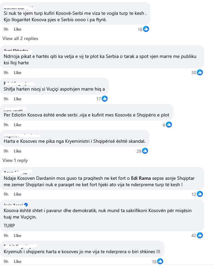Click the 9h timestamp under "Kryemuti i shqiperis" comment
The image size is (214, 268).
(6, 262)
